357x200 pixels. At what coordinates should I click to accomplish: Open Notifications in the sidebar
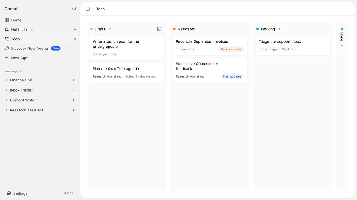tap(40, 30)
